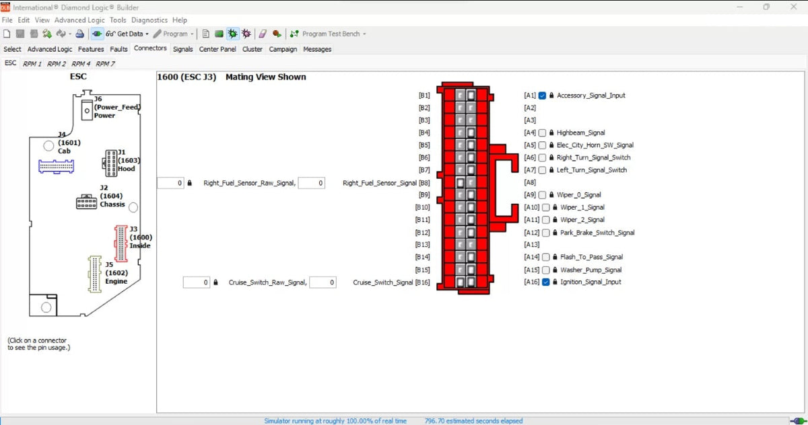Enable the Highbeam_Signal checkbox on pin A4

pyautogui.click(x=542, y=132)
